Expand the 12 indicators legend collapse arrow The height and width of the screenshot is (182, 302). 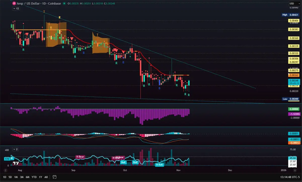[x=16, y=9]
